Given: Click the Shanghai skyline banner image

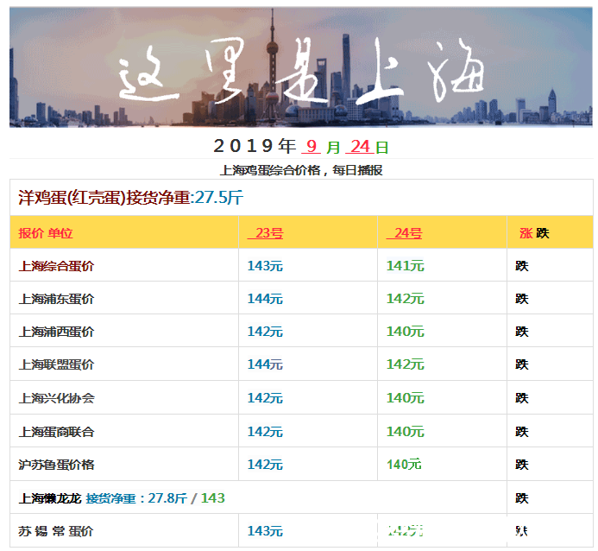Looking at the screenshot, I should (x=301, y=66).
